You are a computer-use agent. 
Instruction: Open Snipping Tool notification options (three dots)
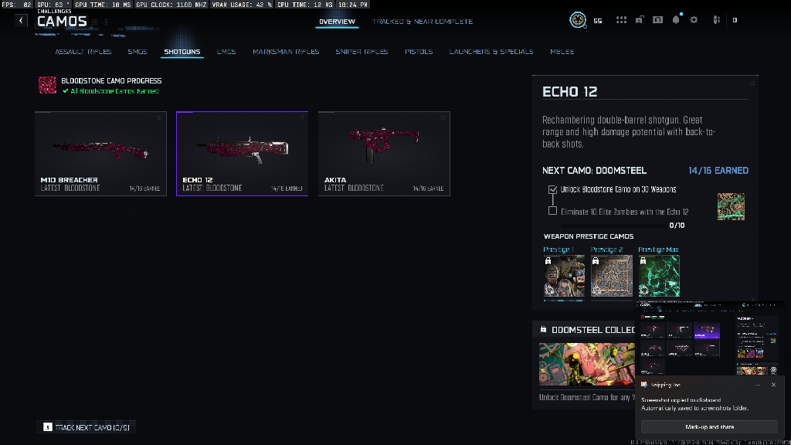pos(756,384)
